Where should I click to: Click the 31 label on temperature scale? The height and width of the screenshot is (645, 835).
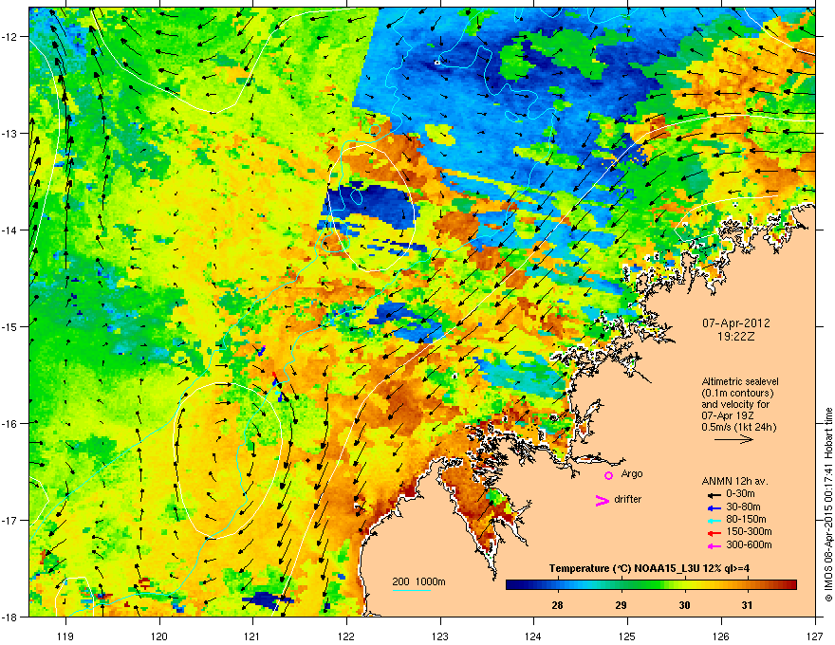(747, 605)
